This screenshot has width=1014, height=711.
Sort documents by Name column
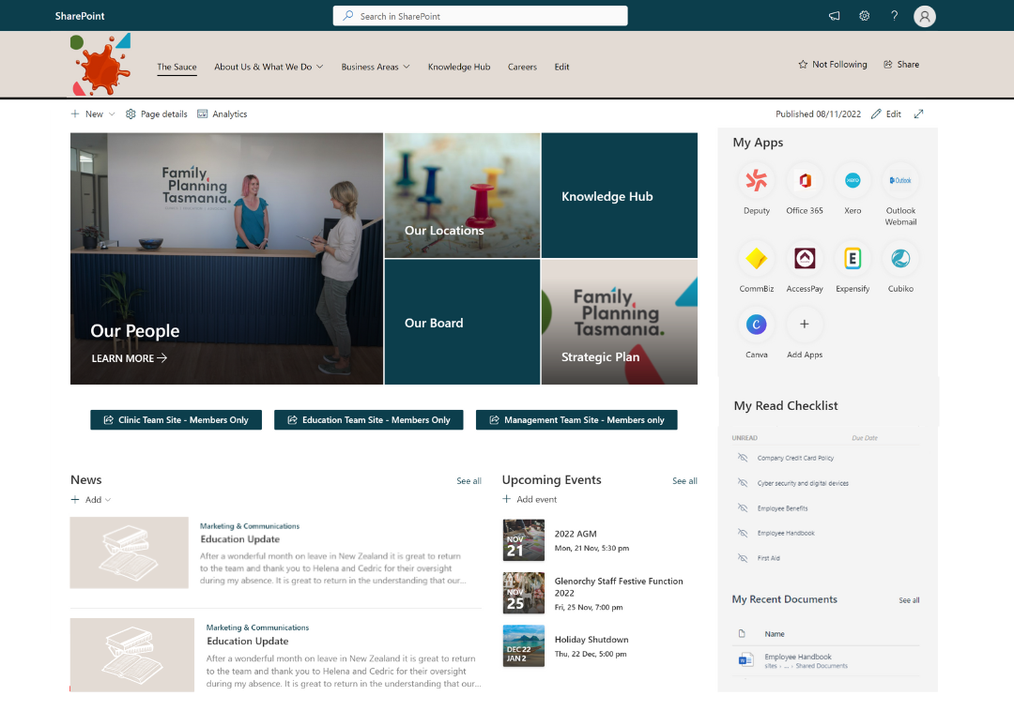(x=774, y=634)
